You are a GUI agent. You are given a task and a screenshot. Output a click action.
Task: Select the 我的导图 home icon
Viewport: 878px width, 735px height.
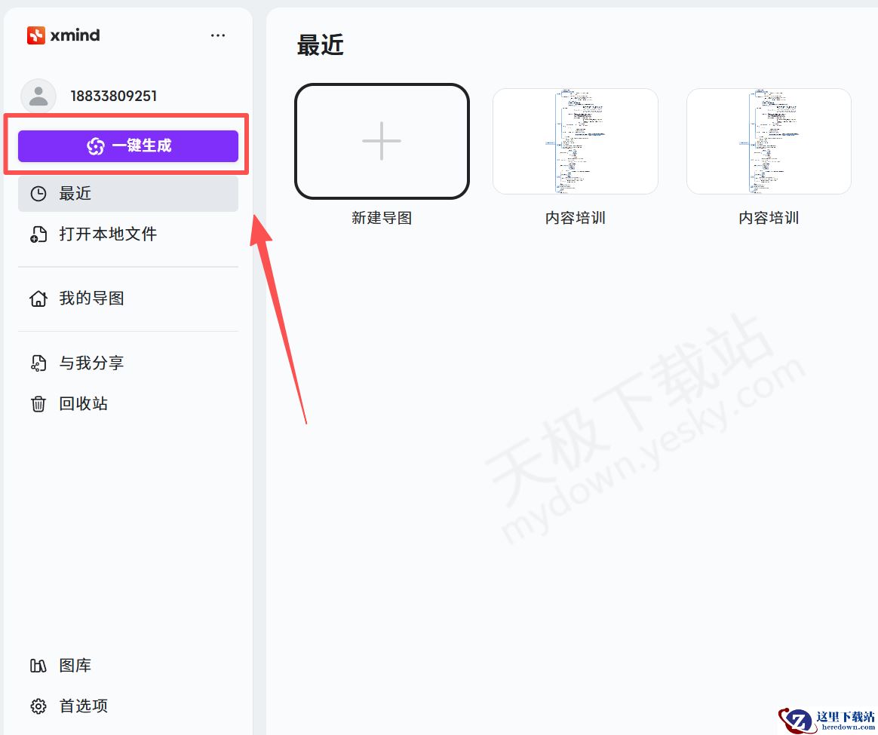click(38, 298)
